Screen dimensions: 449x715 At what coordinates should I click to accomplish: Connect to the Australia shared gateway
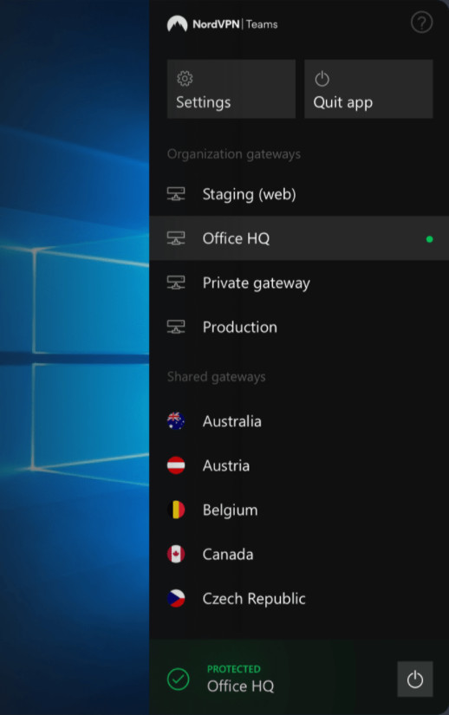tap(299, 421)
